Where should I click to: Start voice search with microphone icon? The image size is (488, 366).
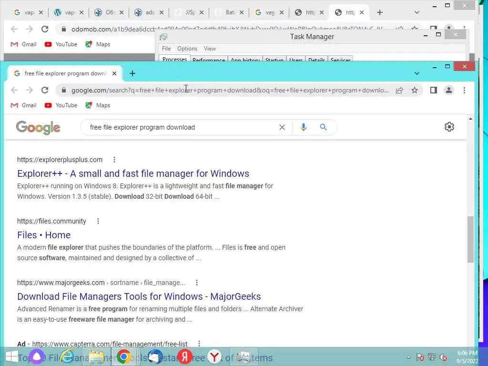[x=304, y=127]
